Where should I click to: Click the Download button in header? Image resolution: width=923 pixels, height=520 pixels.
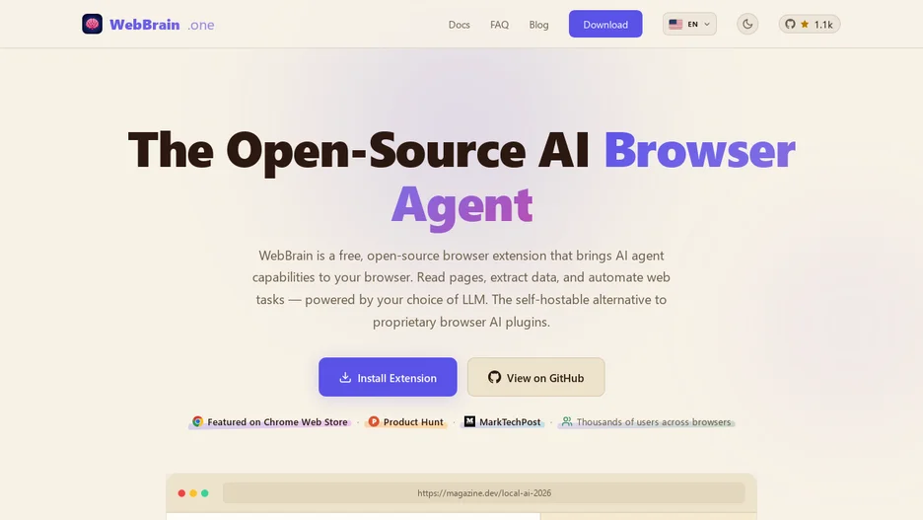(x=605, y=24)
